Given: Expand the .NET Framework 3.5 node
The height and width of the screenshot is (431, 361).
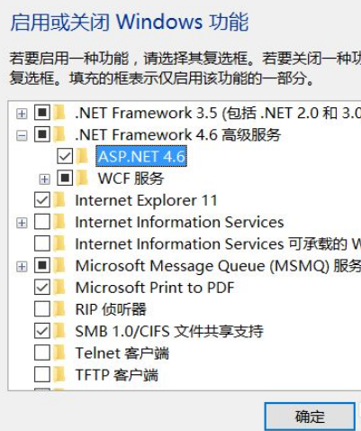Looking at the screenshot, I should point(22,114).
